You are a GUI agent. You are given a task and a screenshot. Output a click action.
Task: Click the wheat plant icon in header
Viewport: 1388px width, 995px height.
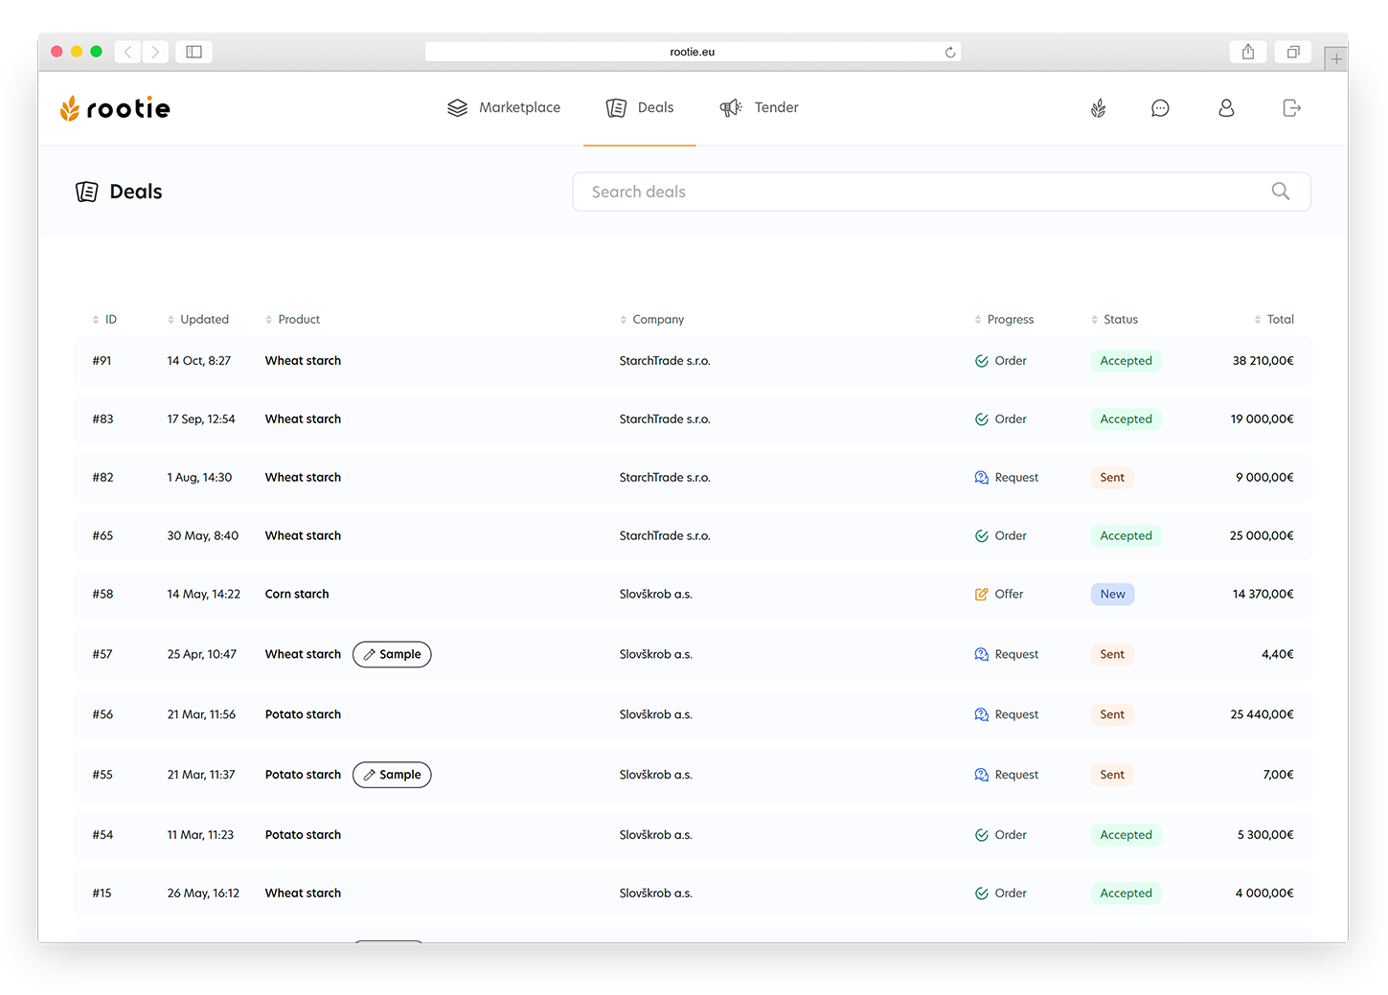(1098, 108)
